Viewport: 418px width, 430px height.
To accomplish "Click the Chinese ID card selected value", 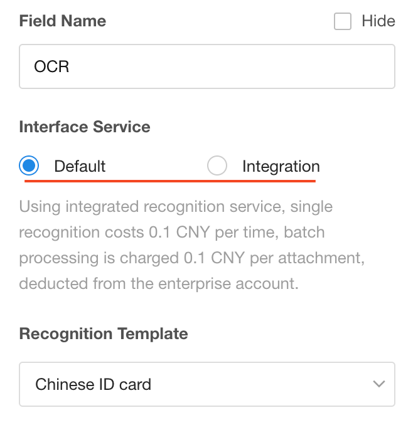I will [94, 384].
